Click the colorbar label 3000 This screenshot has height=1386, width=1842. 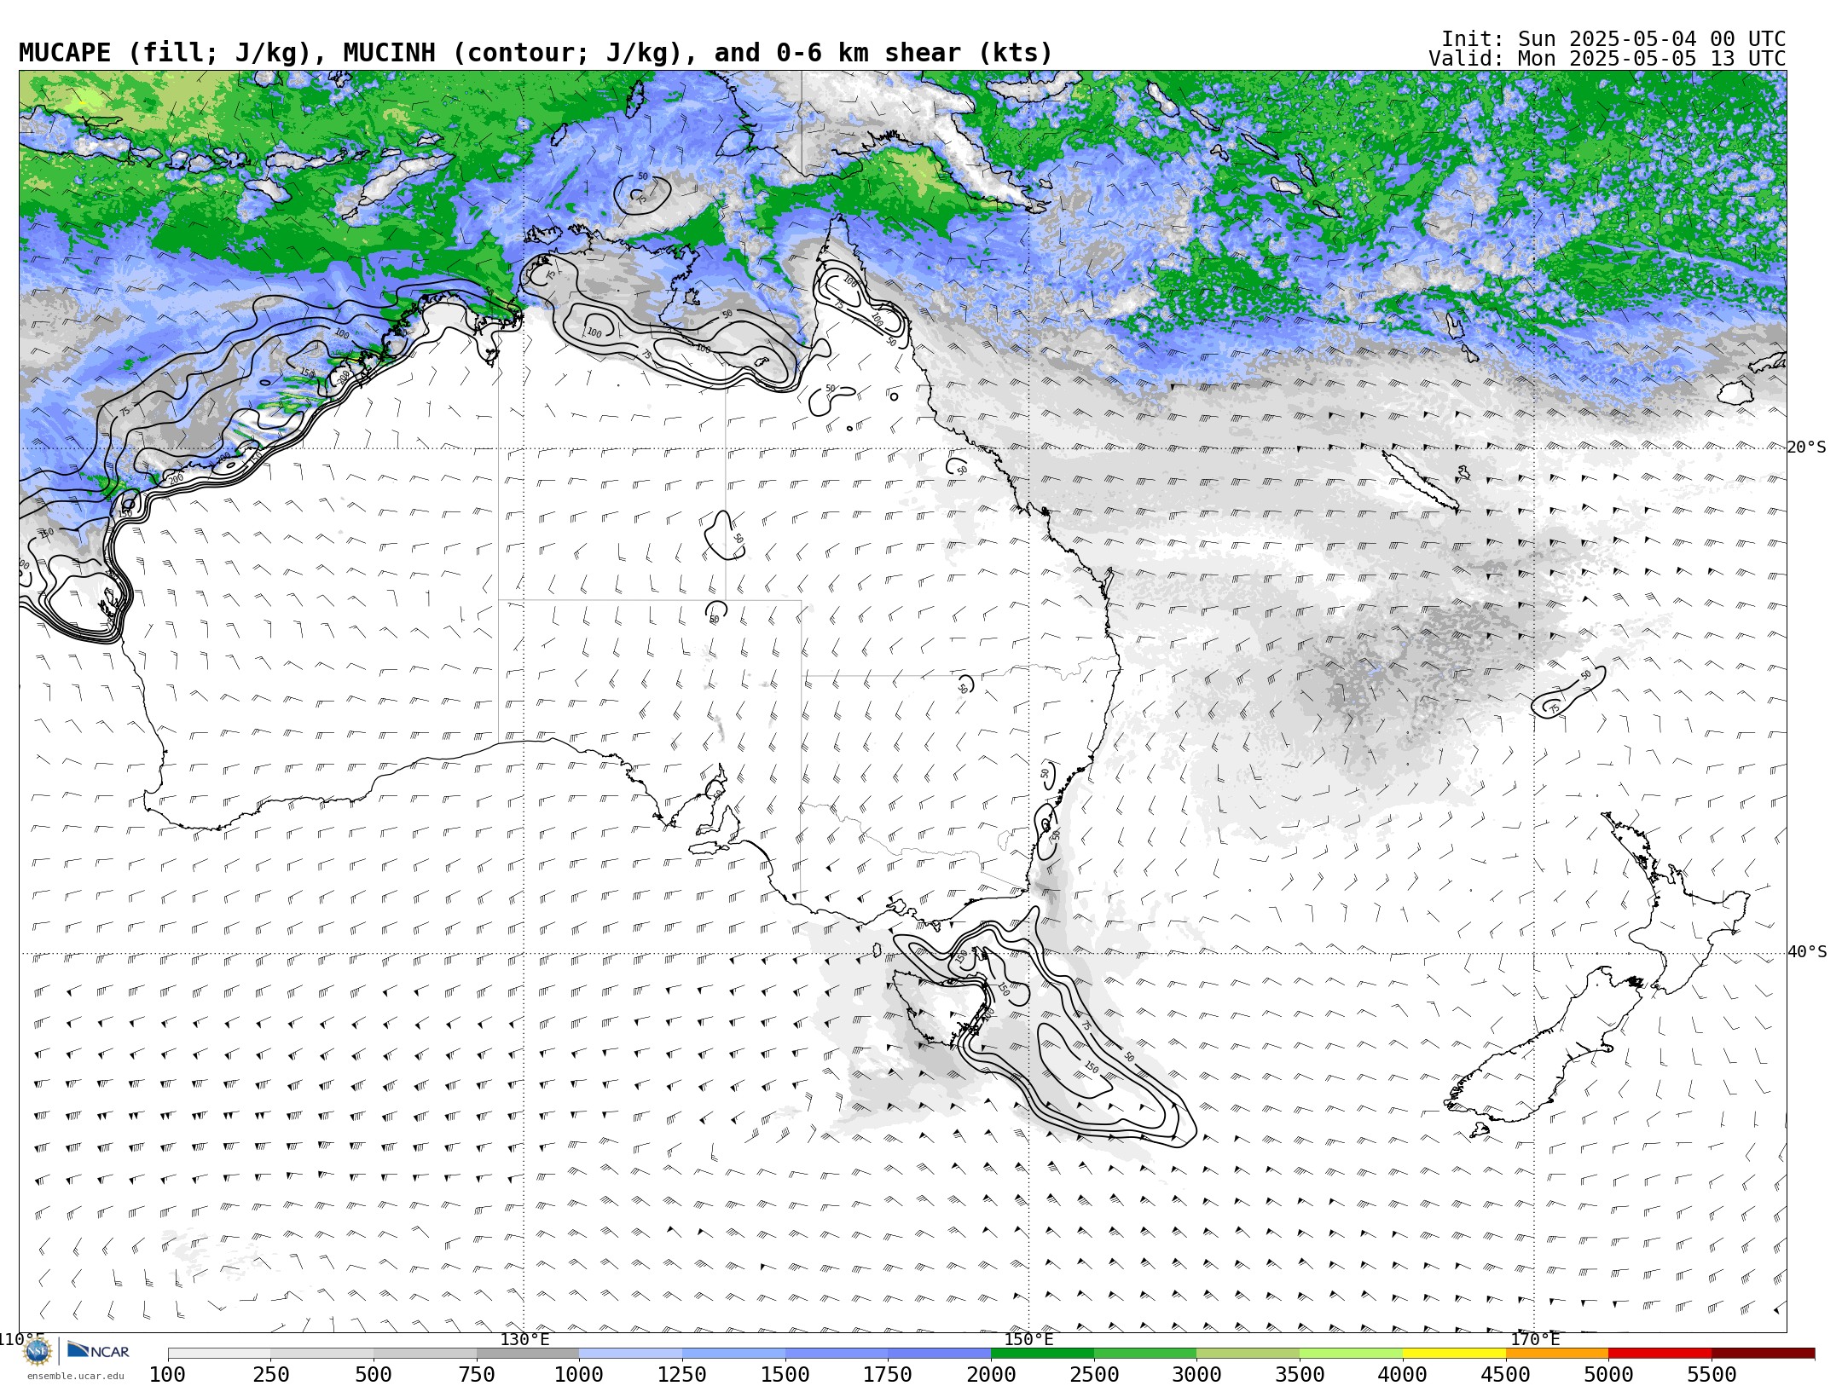click(x=1197, y=1375)
